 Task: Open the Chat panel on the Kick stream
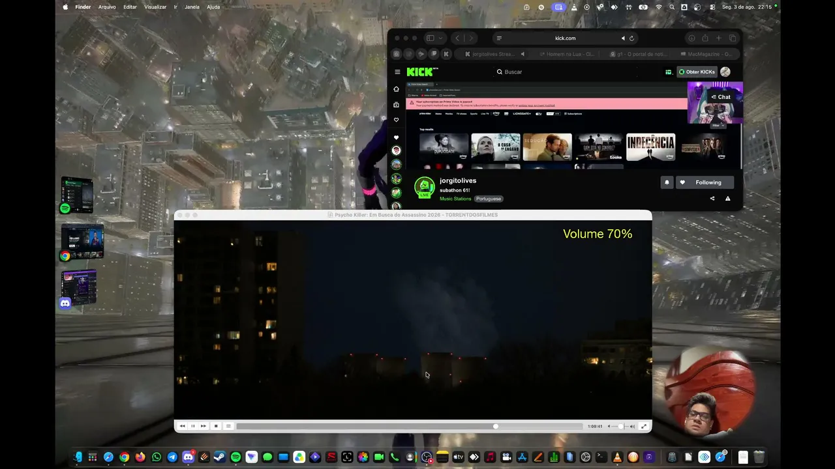[x=721, y=97]
